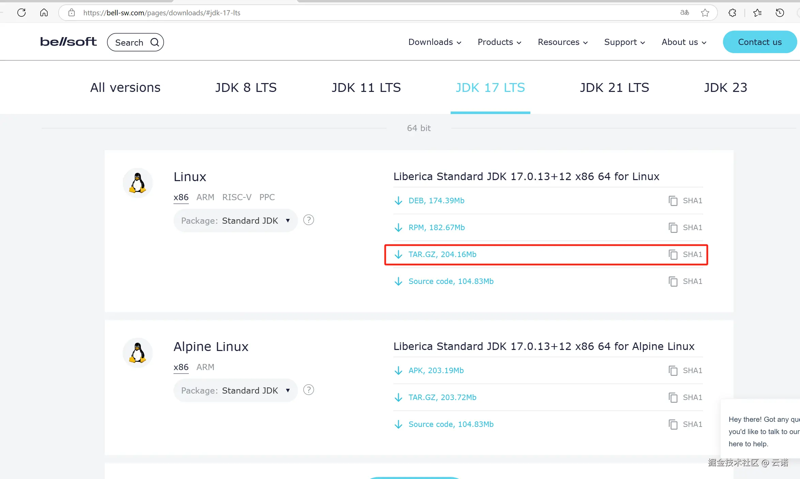Viewport: 800px width, 479px height.
Task: Open the Linux Package Standard JDK dropdown
Action: coord(235,221)
